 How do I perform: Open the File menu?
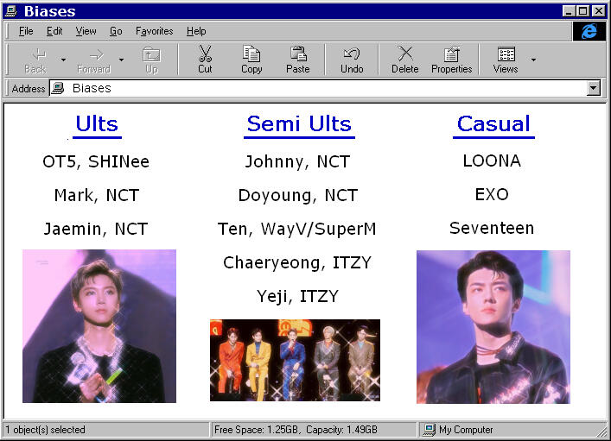point(26,31)
